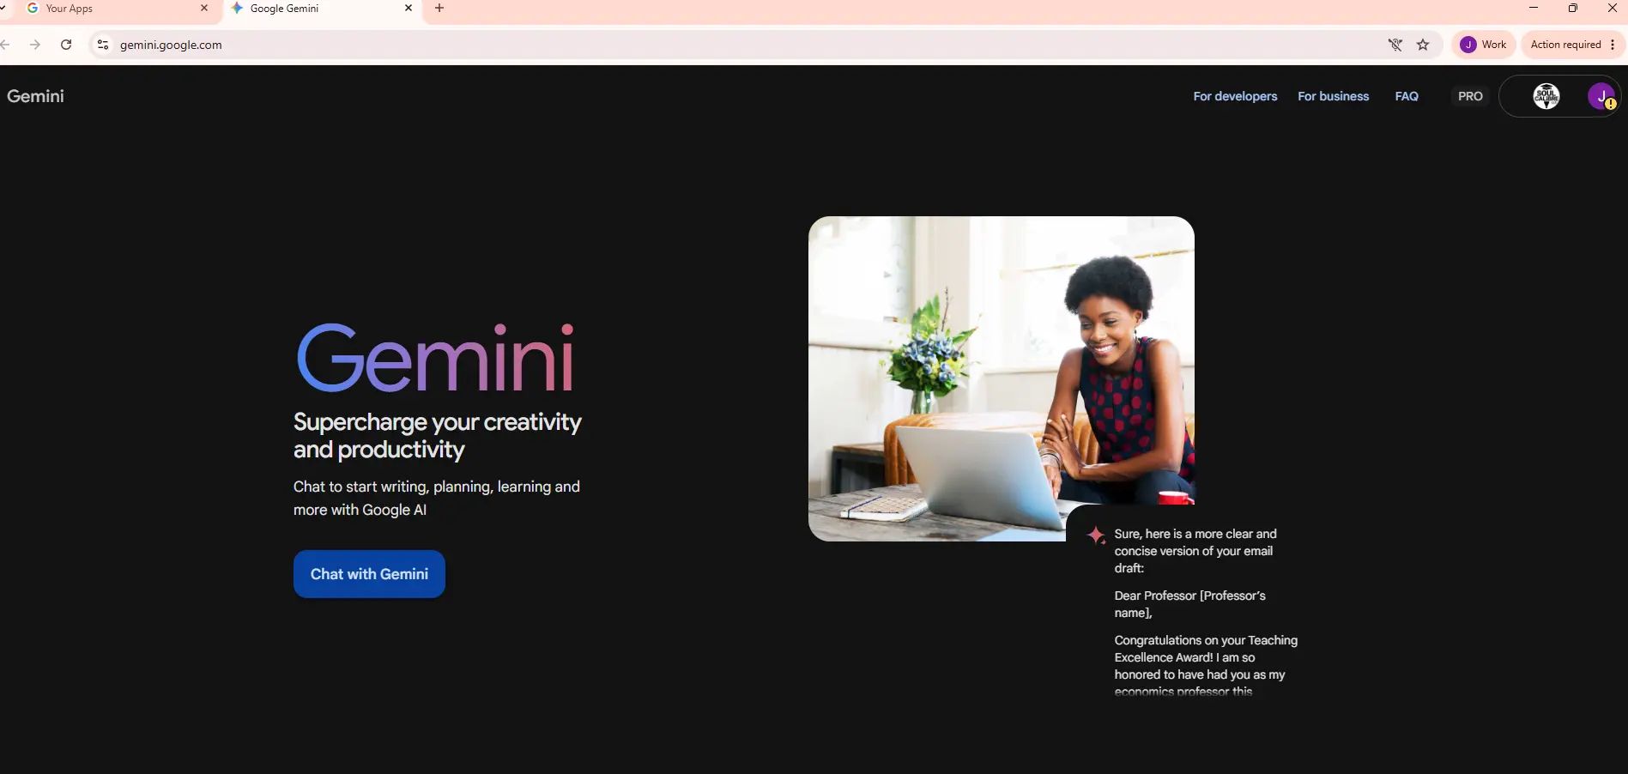The height and width of the screenshot is (774, 1628).
Task: Click the Gemini sparkle icon beside reply
Action: (x=1096, y=535)
